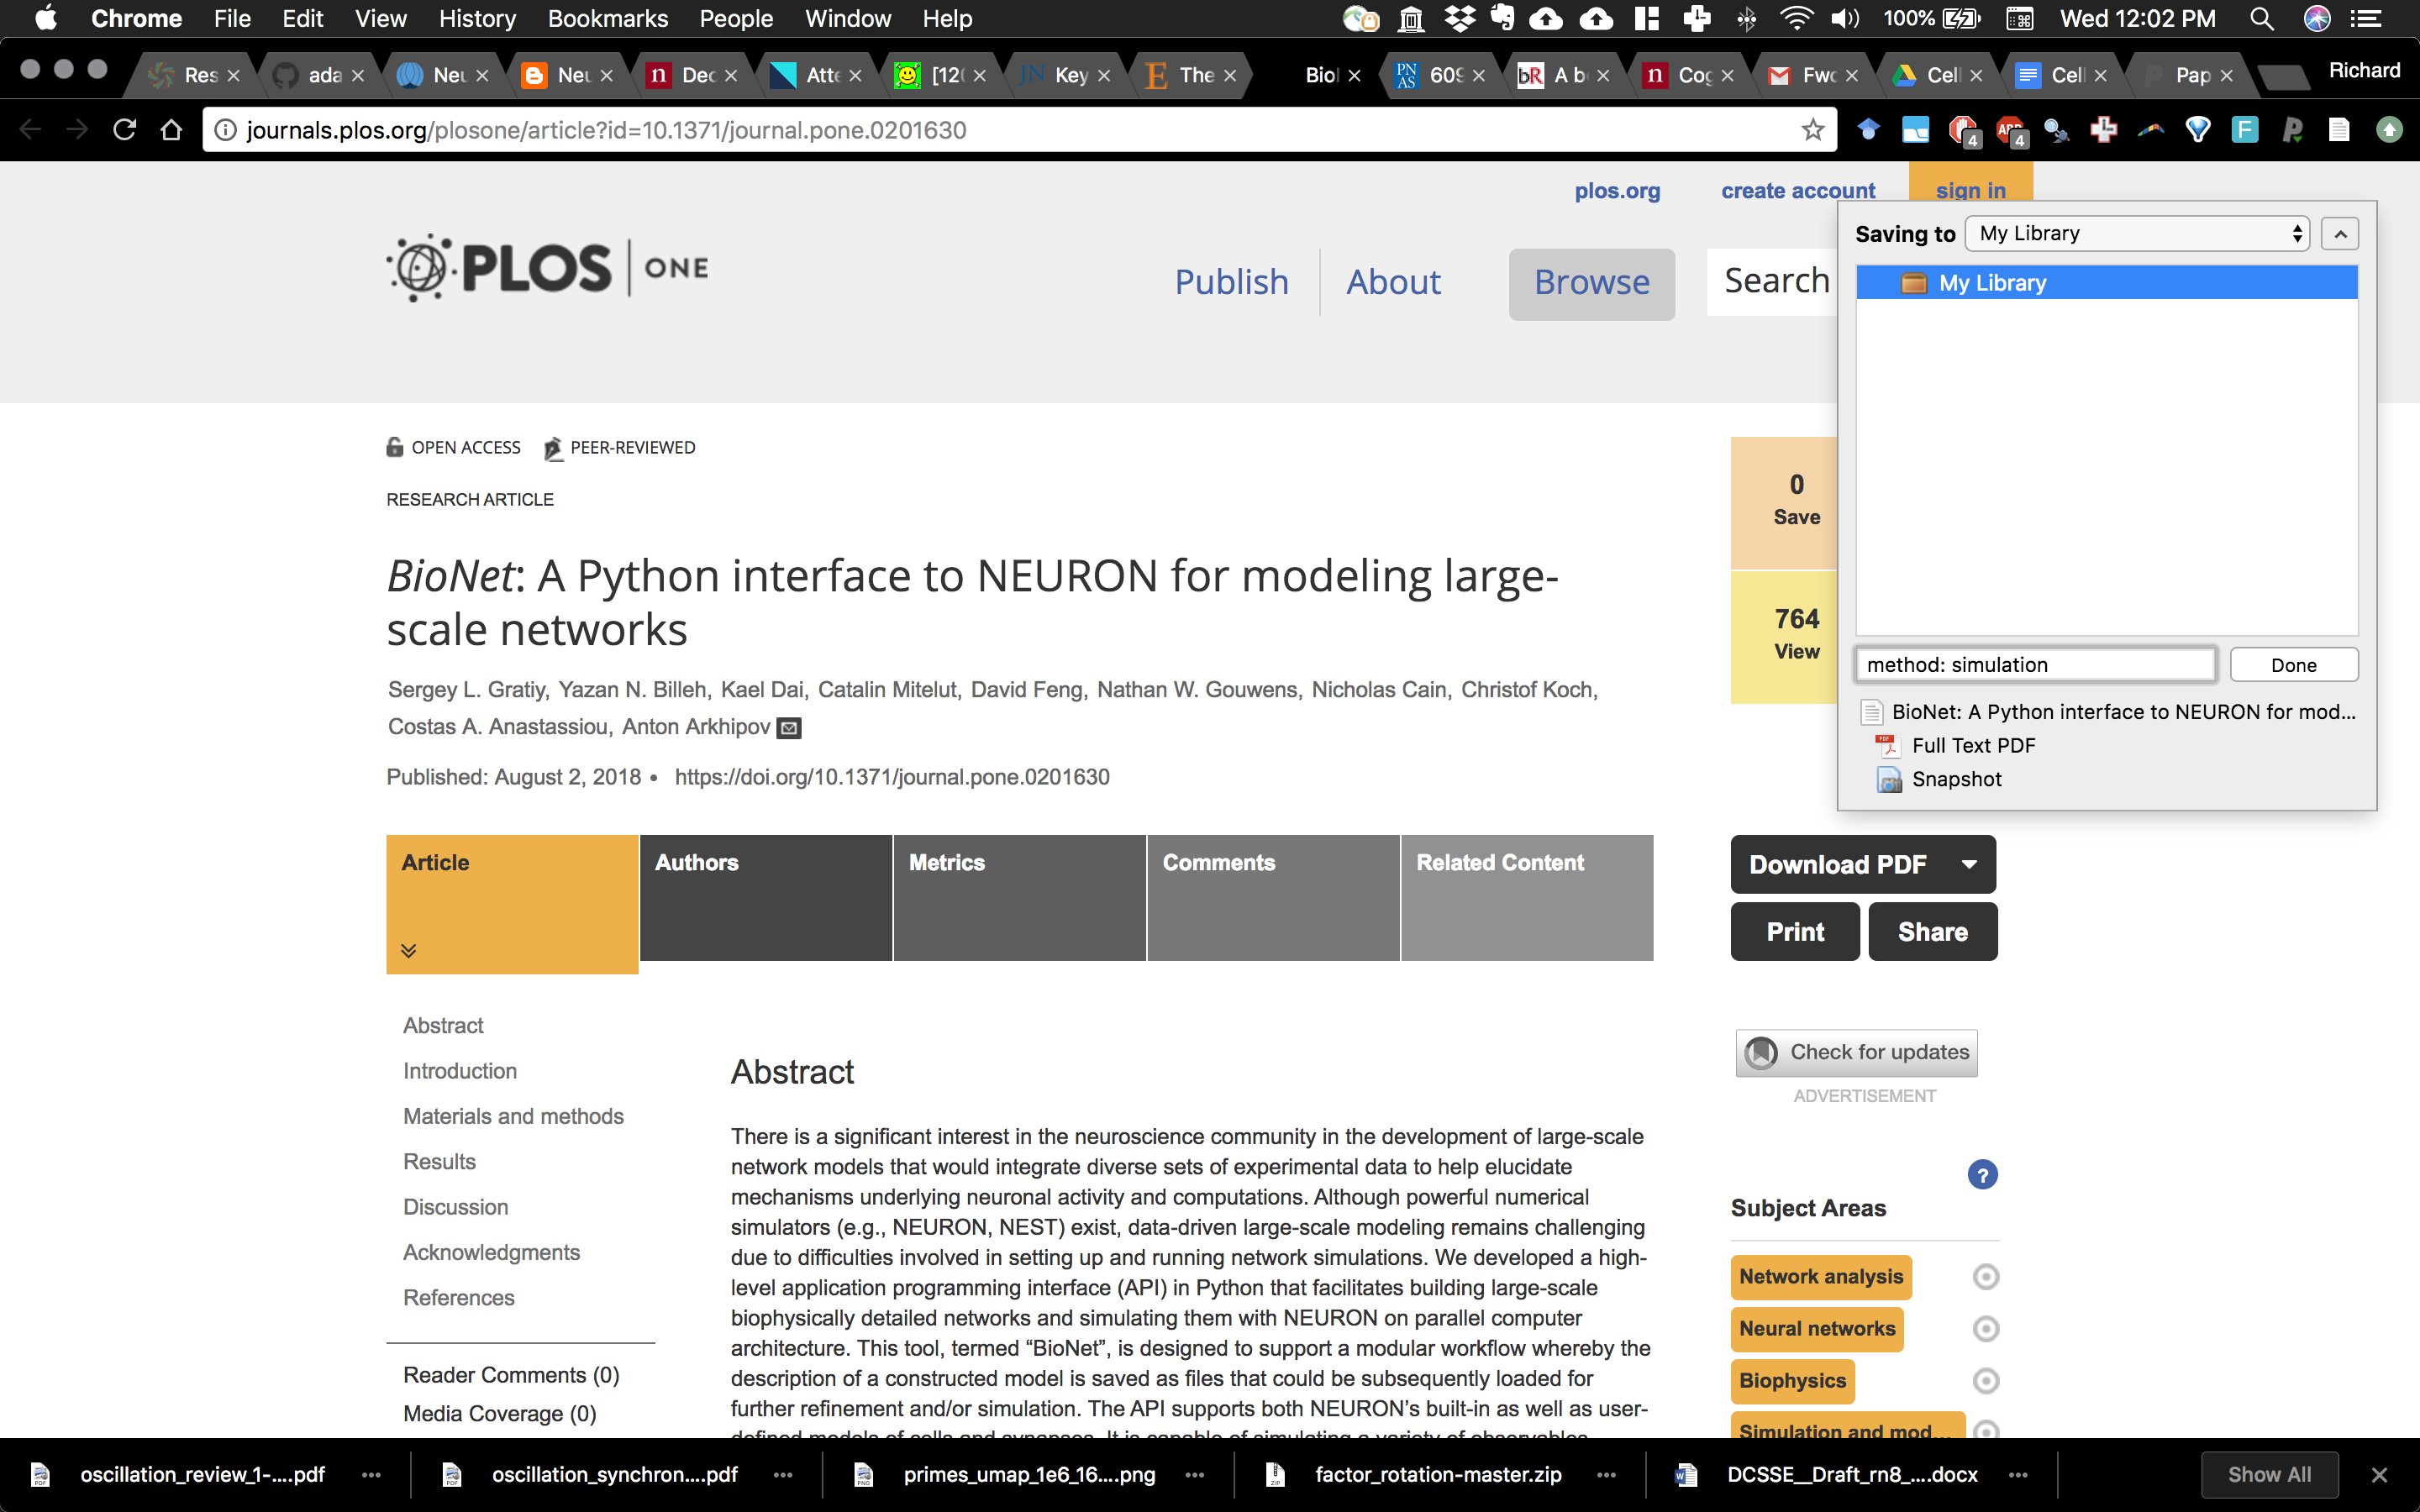Collapse the Zotero collection list chevron
The image size is (2420, 1512).
pos(2340,234)
